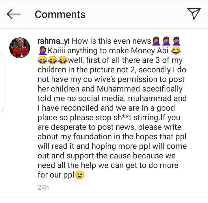The height and width of the screenshot is (203, 208).
Task: Tap the paper plane send icon
Action: pos(194,14)
